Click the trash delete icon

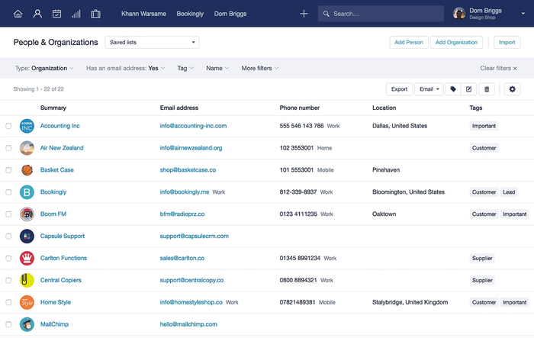coord(487,89)
